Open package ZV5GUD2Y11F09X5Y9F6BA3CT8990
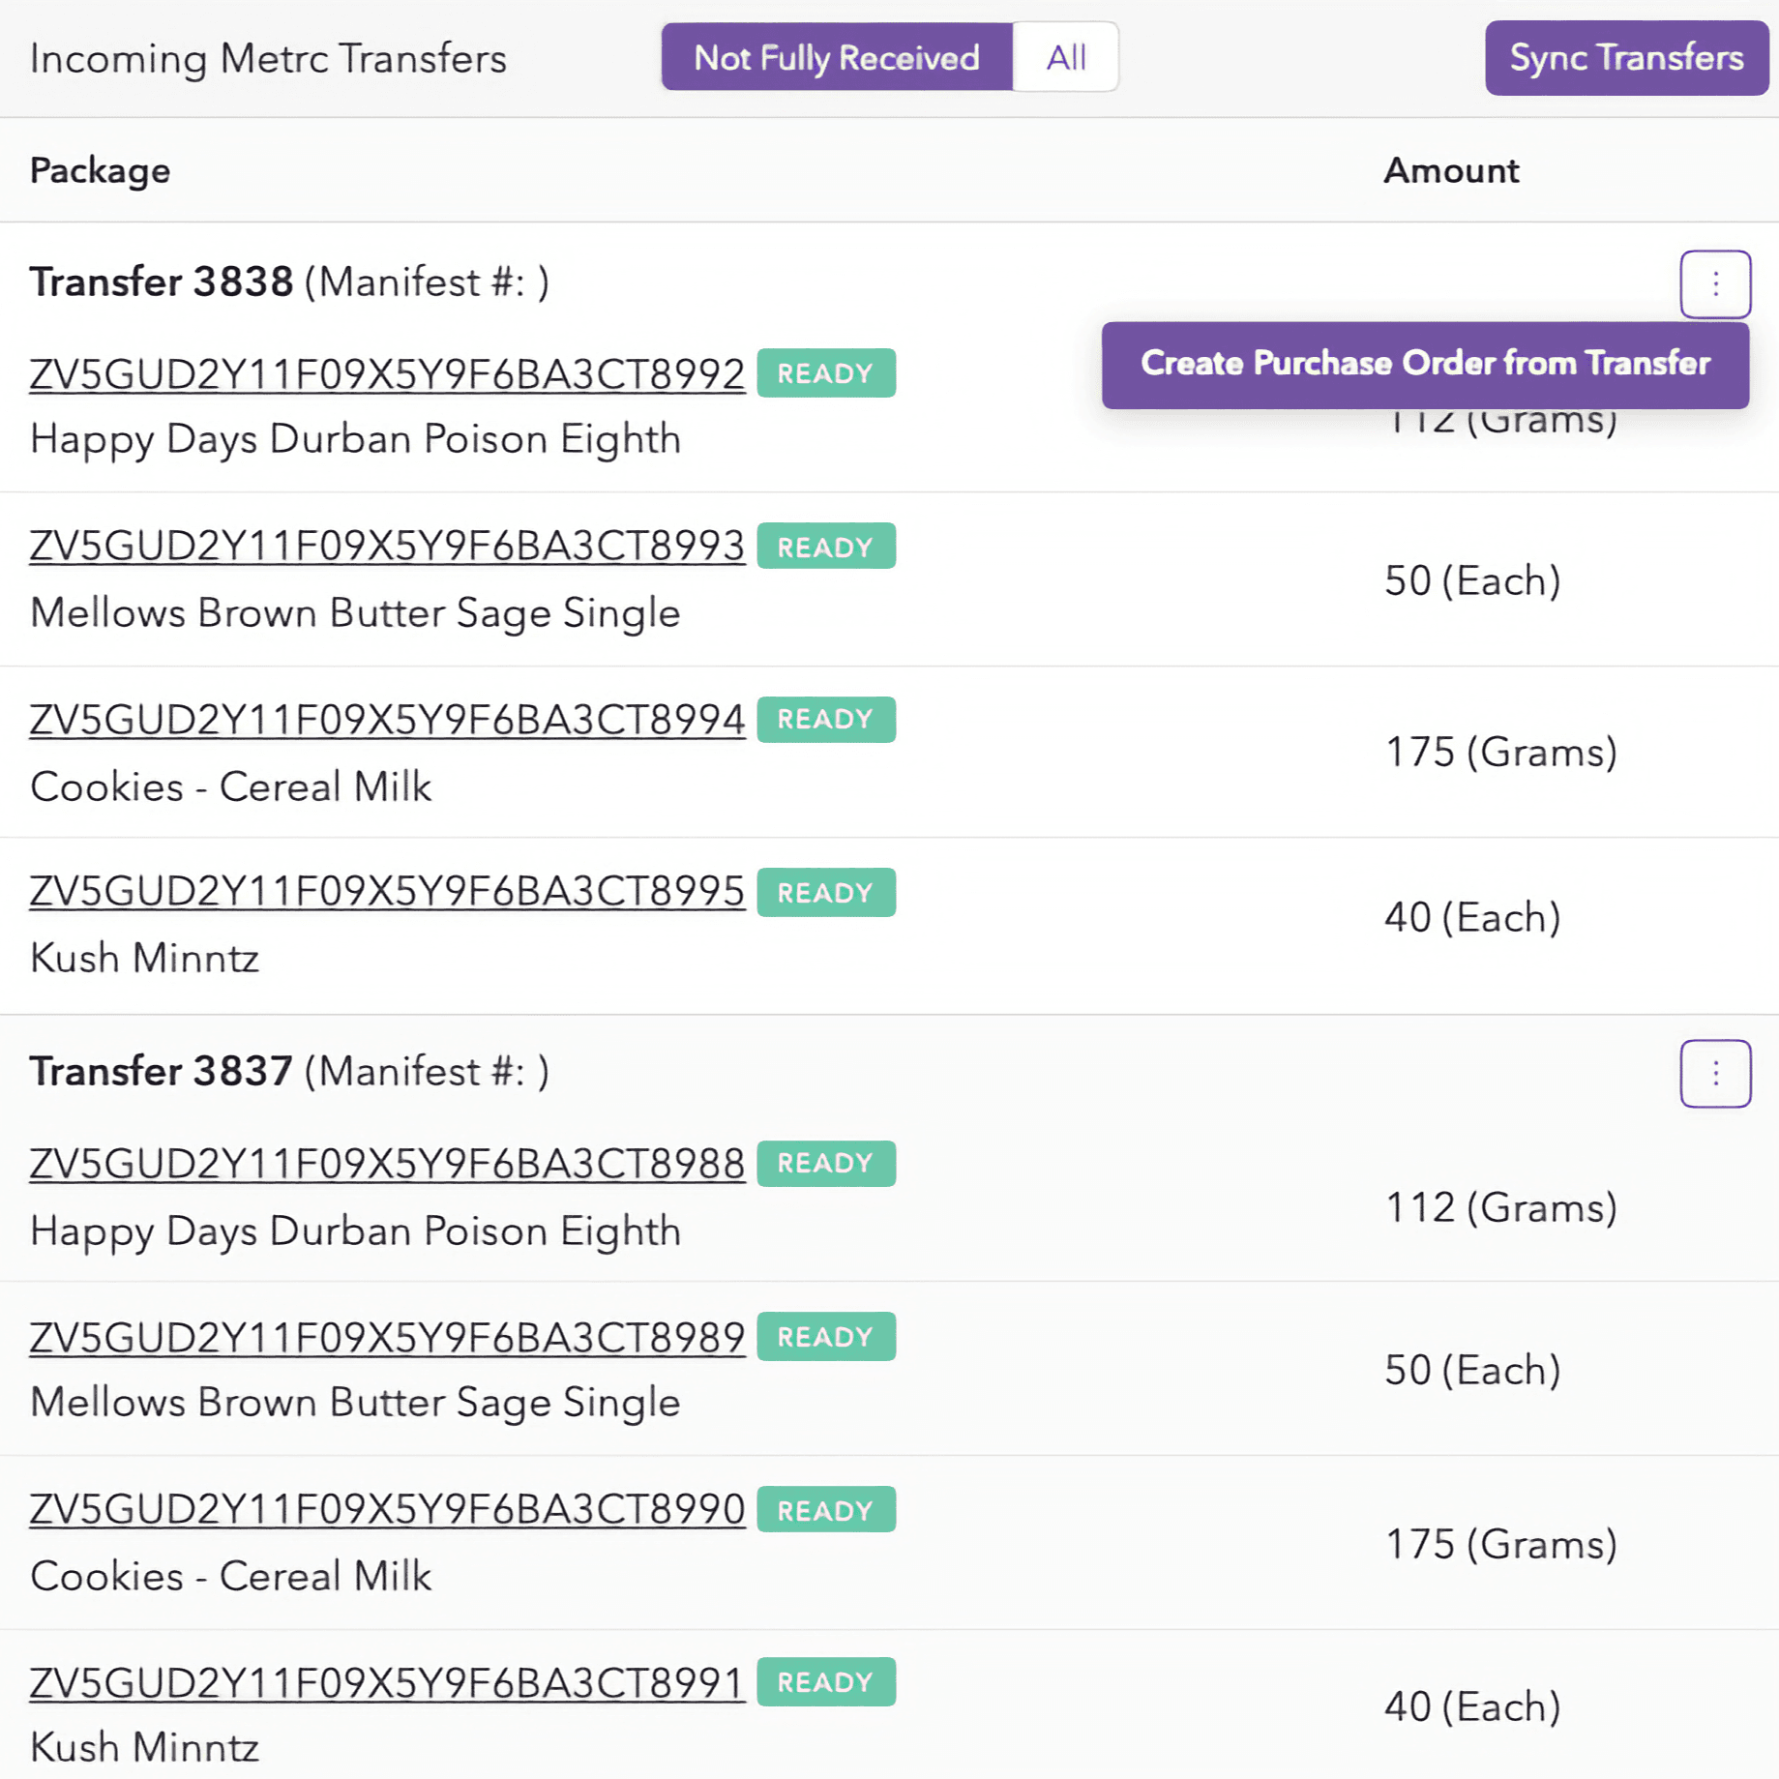 pyautogui.click(x=386, y=1509)
